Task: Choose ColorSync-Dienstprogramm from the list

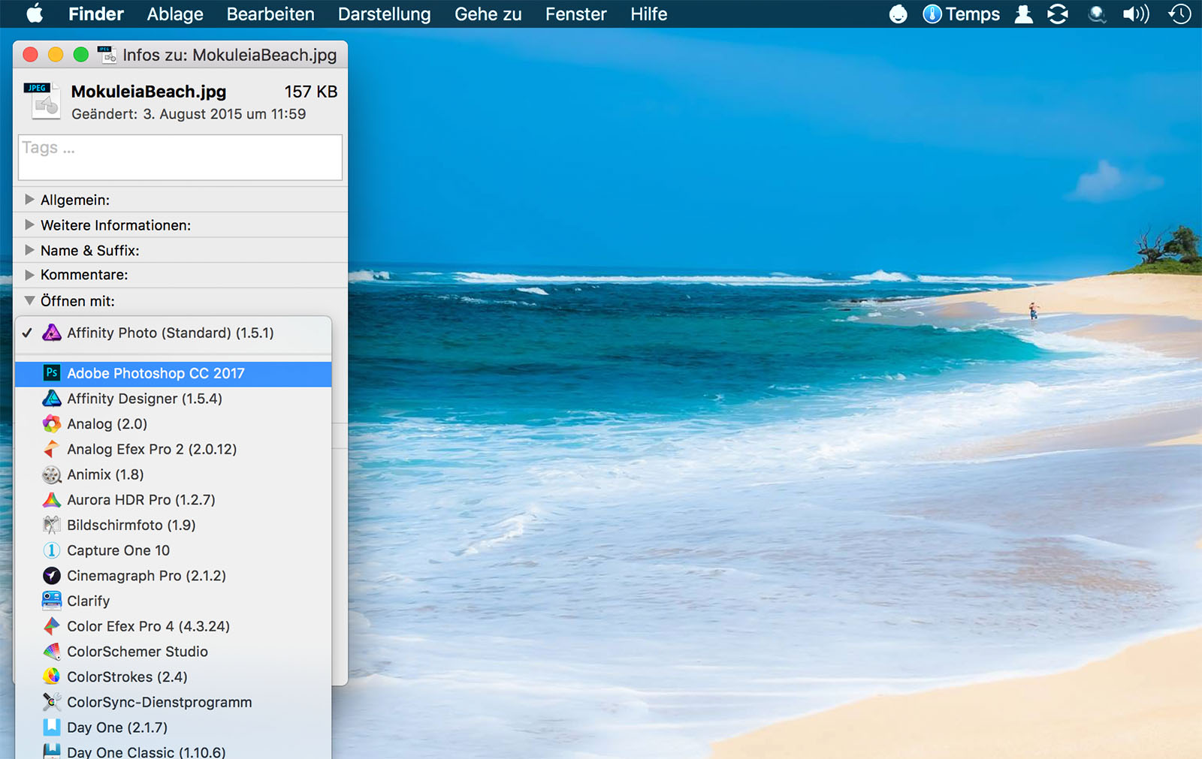Action: (x=159, y=702)
